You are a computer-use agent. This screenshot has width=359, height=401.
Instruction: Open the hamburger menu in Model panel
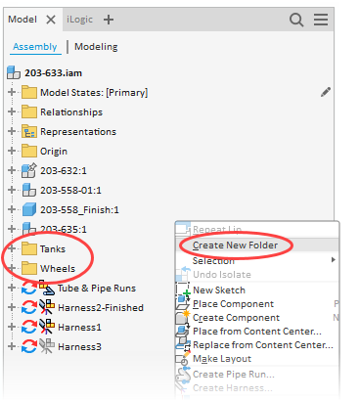pyautogui.click(x=321, y=20)
